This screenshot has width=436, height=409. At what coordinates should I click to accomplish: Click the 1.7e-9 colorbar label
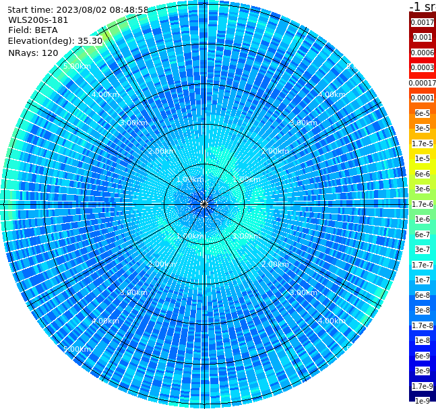[x=423, y=386]
